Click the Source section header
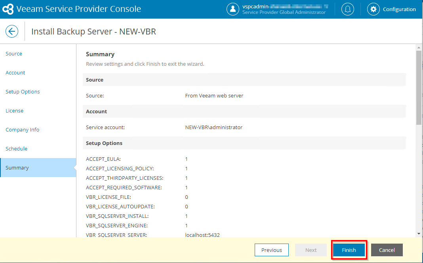Viewport: 423px width, 263px height. [94, 80]
